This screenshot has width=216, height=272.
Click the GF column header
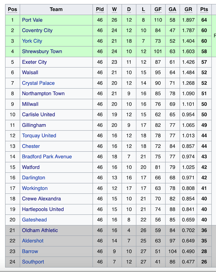point(158,9)
